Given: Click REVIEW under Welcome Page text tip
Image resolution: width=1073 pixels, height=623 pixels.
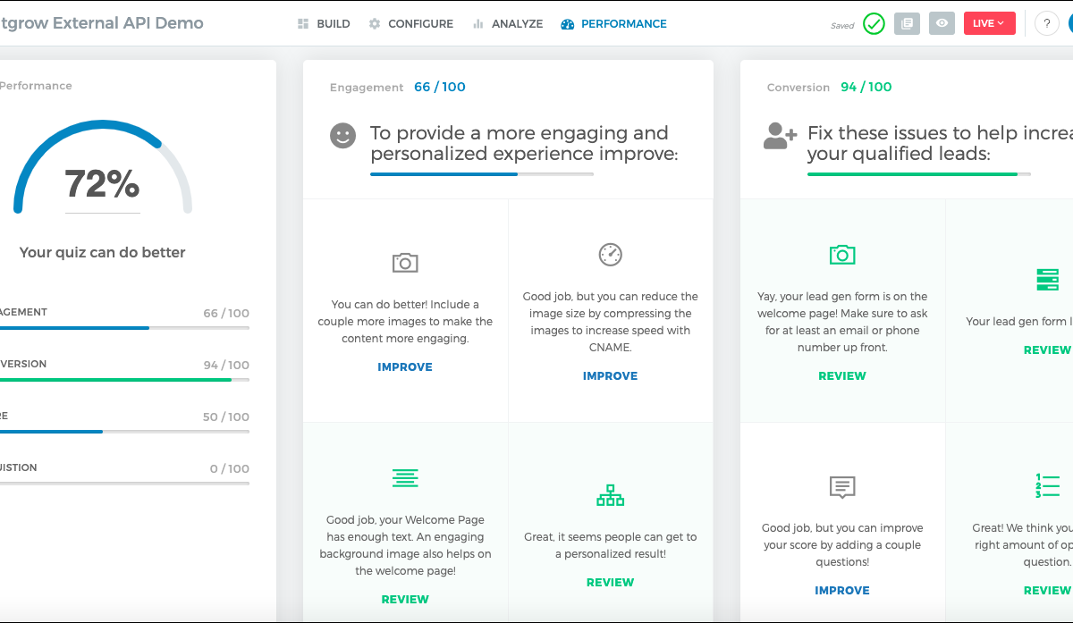Looking at the screenshot, I should click(x=405, y=600).
